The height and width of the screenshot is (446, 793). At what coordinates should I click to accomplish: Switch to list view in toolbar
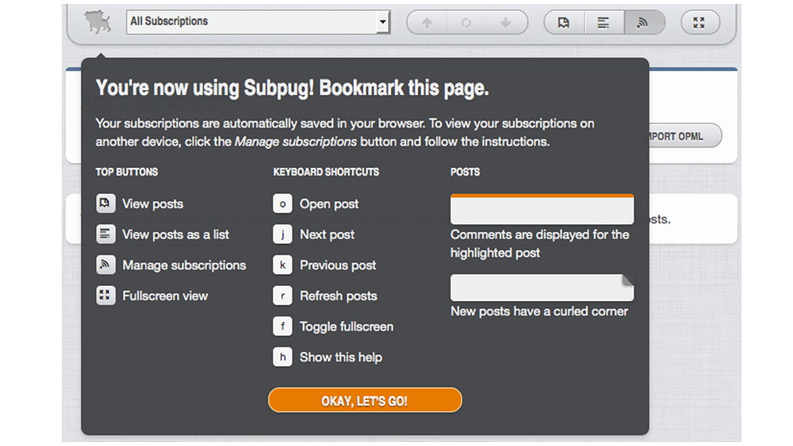pos(603,22)
